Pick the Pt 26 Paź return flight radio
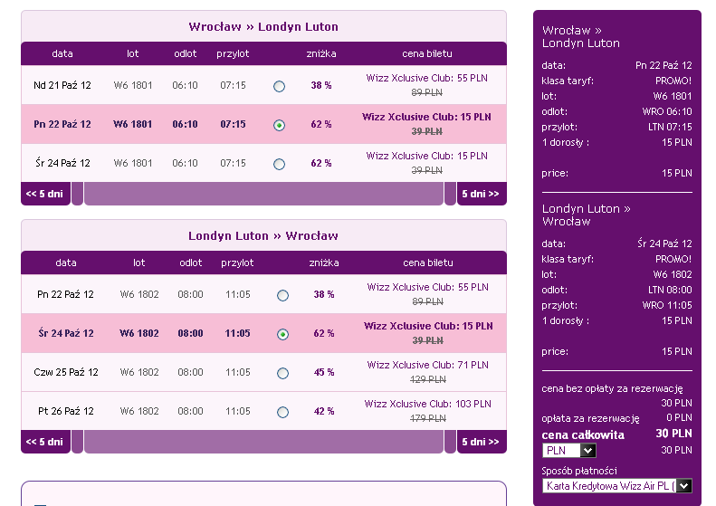Viewport: 716px width, 506px height. [x=282, y=412]
